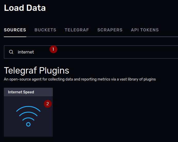Image resolution: width=178 pixels, height=142 pixels.
Task: Click the typed word "internet" in search
Action: click(x=26, y=52)
